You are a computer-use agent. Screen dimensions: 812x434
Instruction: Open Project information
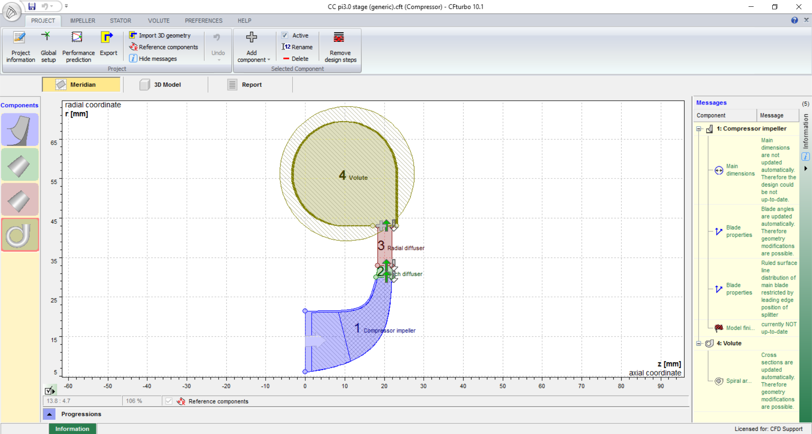pos(20,47)
